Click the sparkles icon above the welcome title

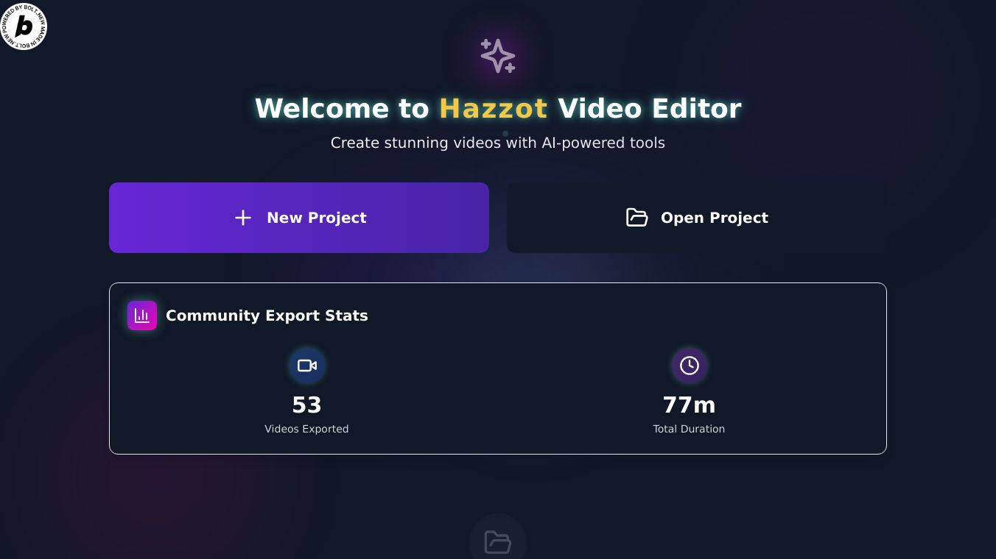tap(498, 56)
